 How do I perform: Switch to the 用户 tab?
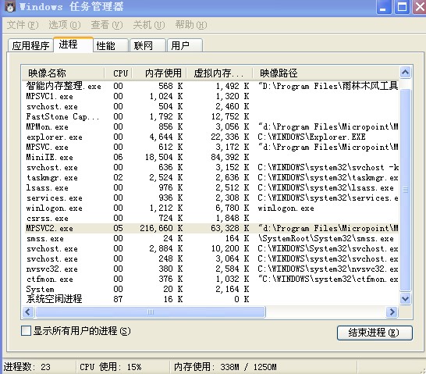point(185,45)
